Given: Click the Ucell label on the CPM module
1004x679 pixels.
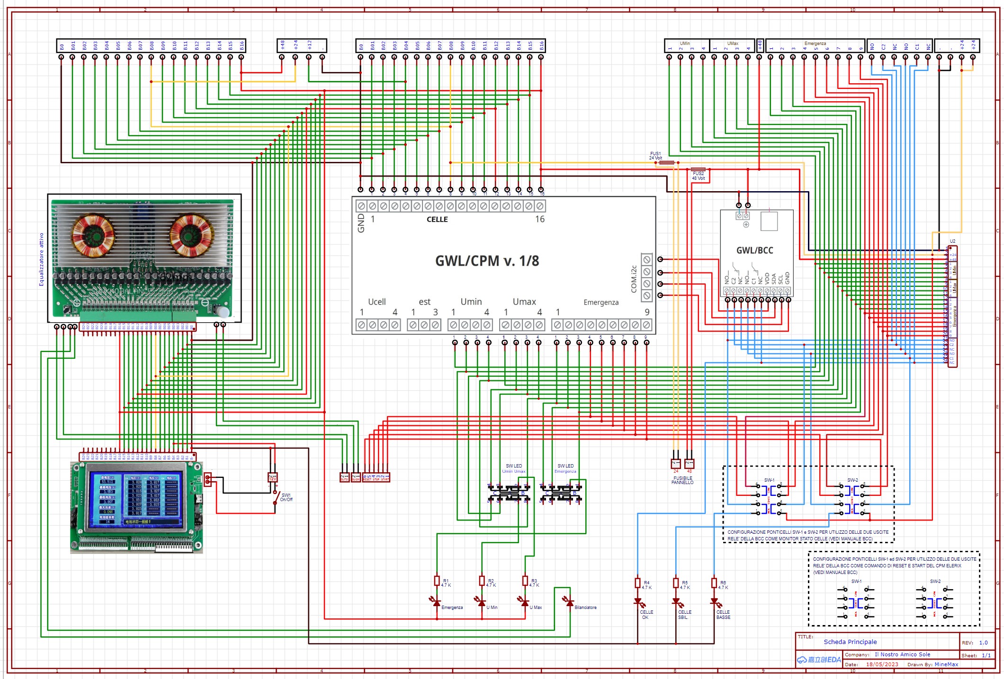Looking at the screenshot, I should [x=377, y=302].
